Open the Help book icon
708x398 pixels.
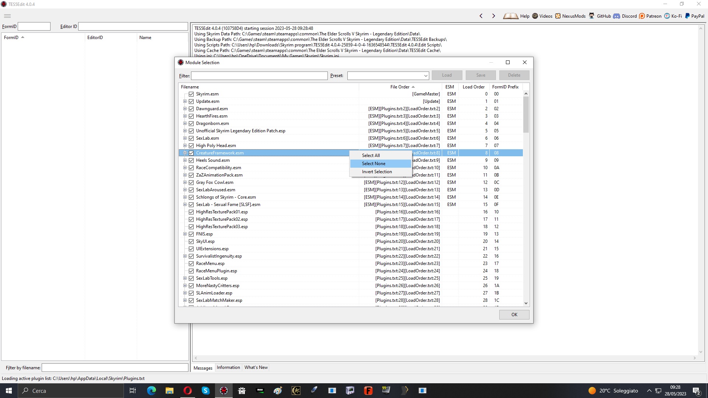point(511,16)
